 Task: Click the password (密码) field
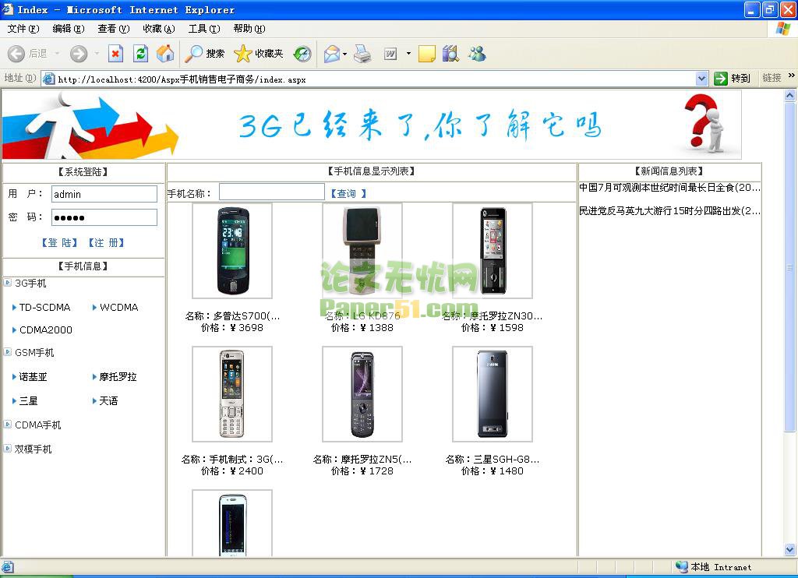point(104,217)
